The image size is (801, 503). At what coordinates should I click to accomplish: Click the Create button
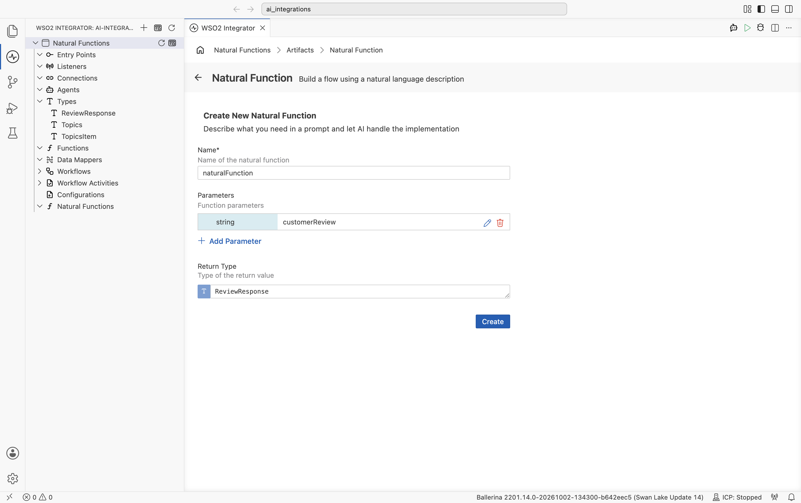(x=492, y=321)
